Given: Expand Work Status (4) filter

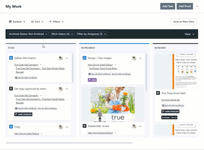Looking at the screenshot, I should click(x=62, y=34).
